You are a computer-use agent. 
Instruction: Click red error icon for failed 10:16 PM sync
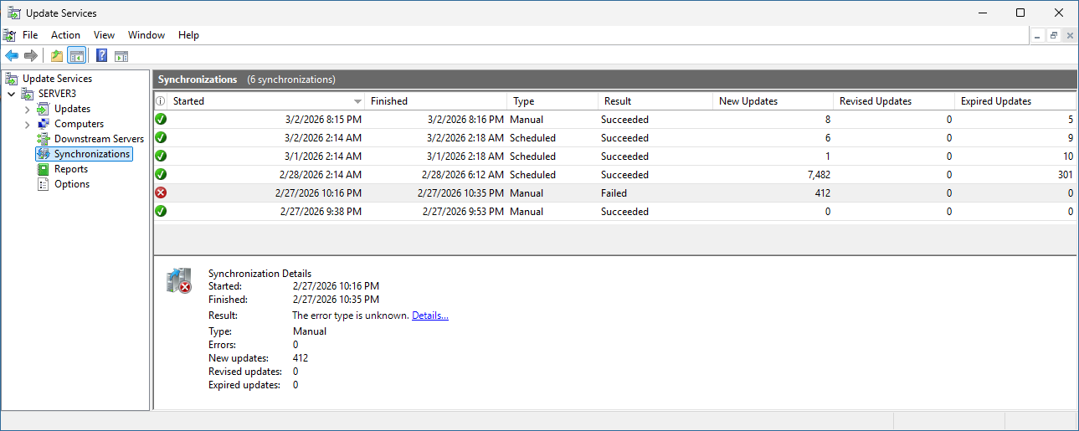click(x=161, y=193)
